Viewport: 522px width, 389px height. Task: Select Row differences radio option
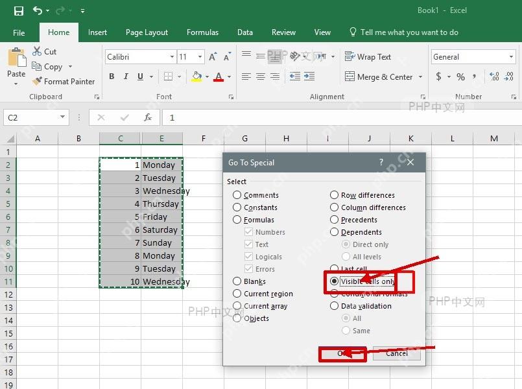[x=334, y=195]
